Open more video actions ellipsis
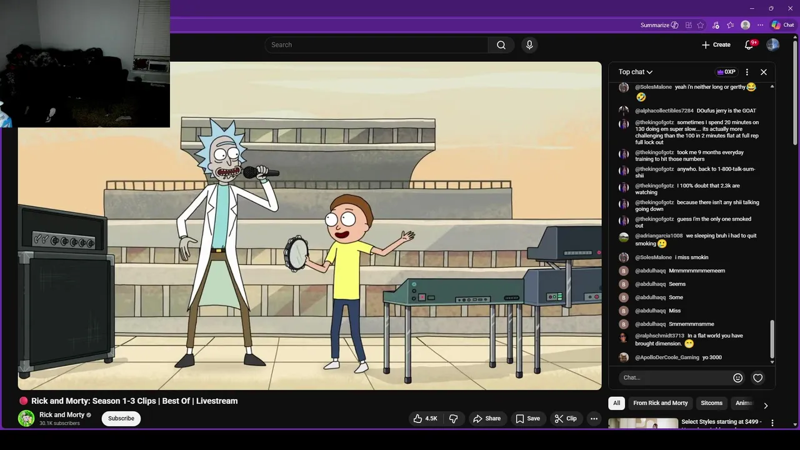The width and height of the screenshot is (800, 450). point(594,419)
